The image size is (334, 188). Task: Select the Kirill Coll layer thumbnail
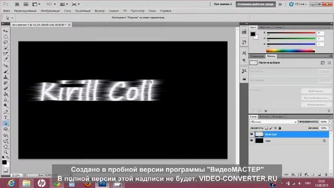(x=259, y=134)
